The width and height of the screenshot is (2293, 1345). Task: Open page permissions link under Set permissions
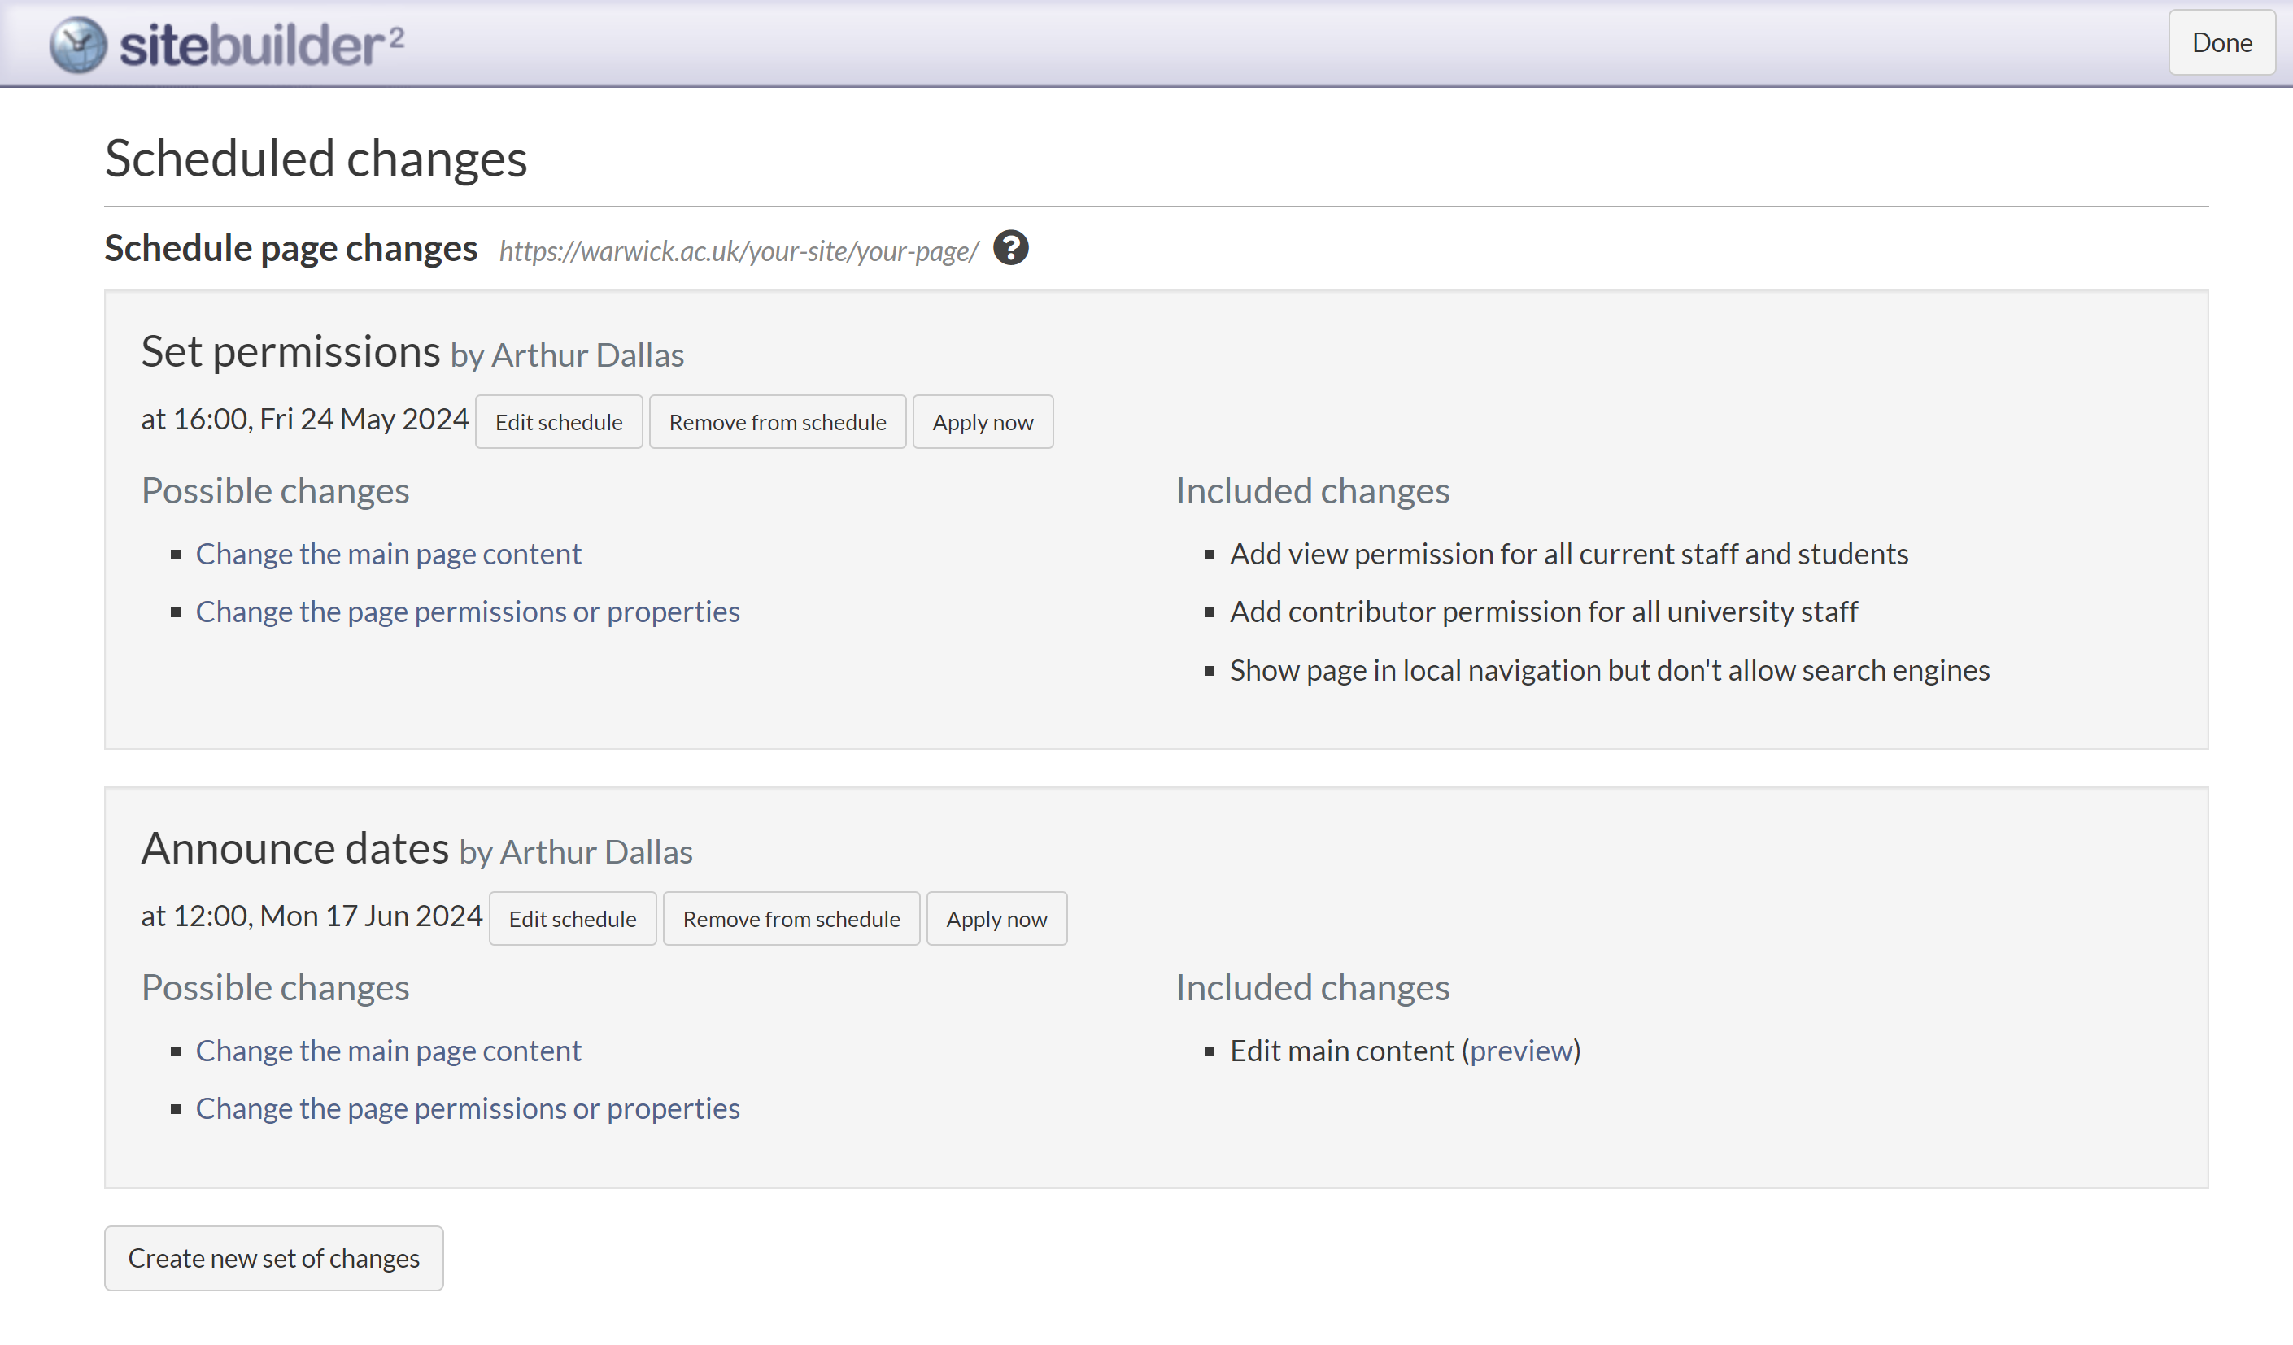coord(468,612)
